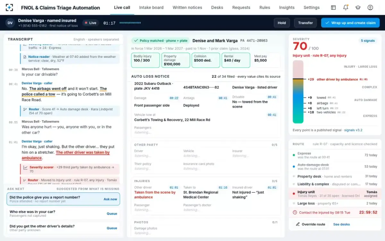Select the Property desk route row
This screenshot has width=385, height=241.
tap(335, 176)
